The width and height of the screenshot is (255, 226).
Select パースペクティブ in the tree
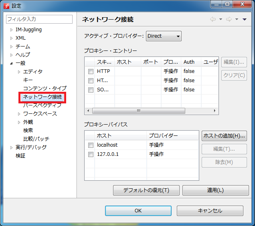[42, 105]
